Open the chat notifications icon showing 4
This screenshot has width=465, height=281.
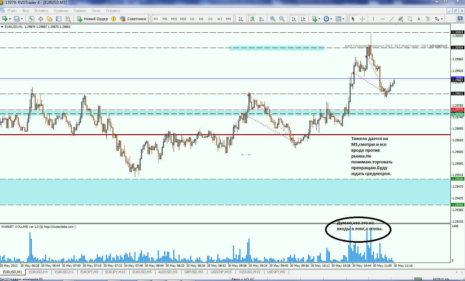point(460,18)
